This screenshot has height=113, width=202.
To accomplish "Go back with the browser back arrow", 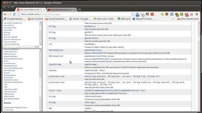I will 5,14.
